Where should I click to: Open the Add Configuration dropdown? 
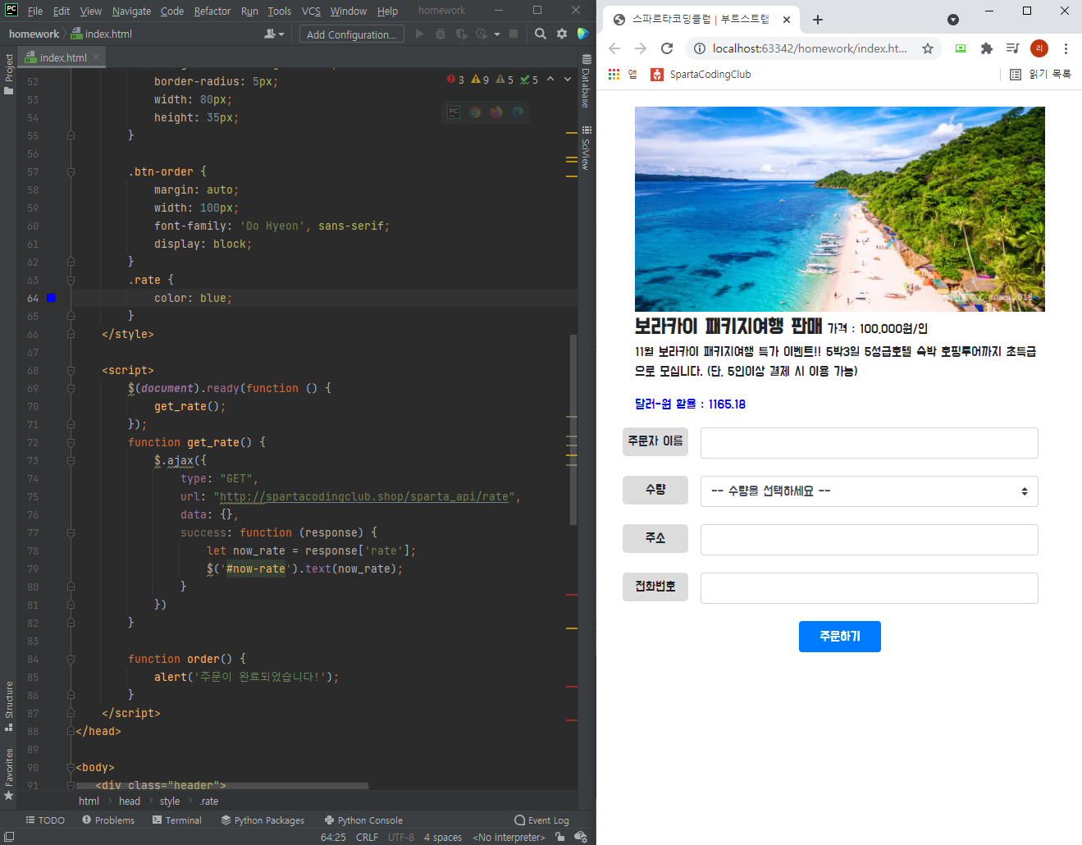(352, 34)
